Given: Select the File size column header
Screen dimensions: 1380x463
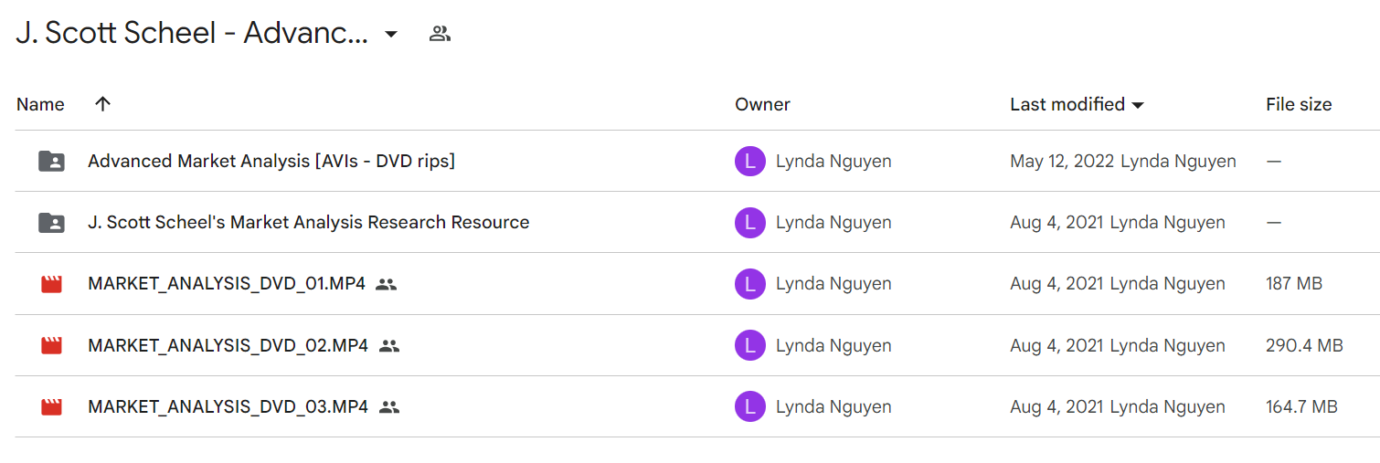Looking at the screenshot, I should (1299, 104).
